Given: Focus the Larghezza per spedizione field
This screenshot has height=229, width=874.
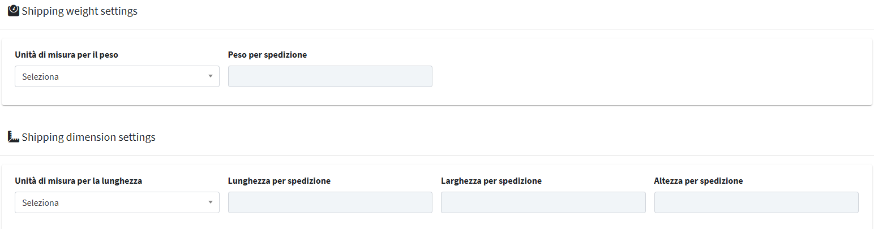Looking at the screenshot, I should pyautogui.click(x=543, y=202).
